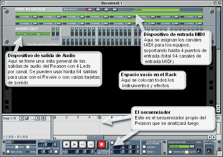
Task: Click the tempo BPM stepper arrows
Action: [46, 145]
